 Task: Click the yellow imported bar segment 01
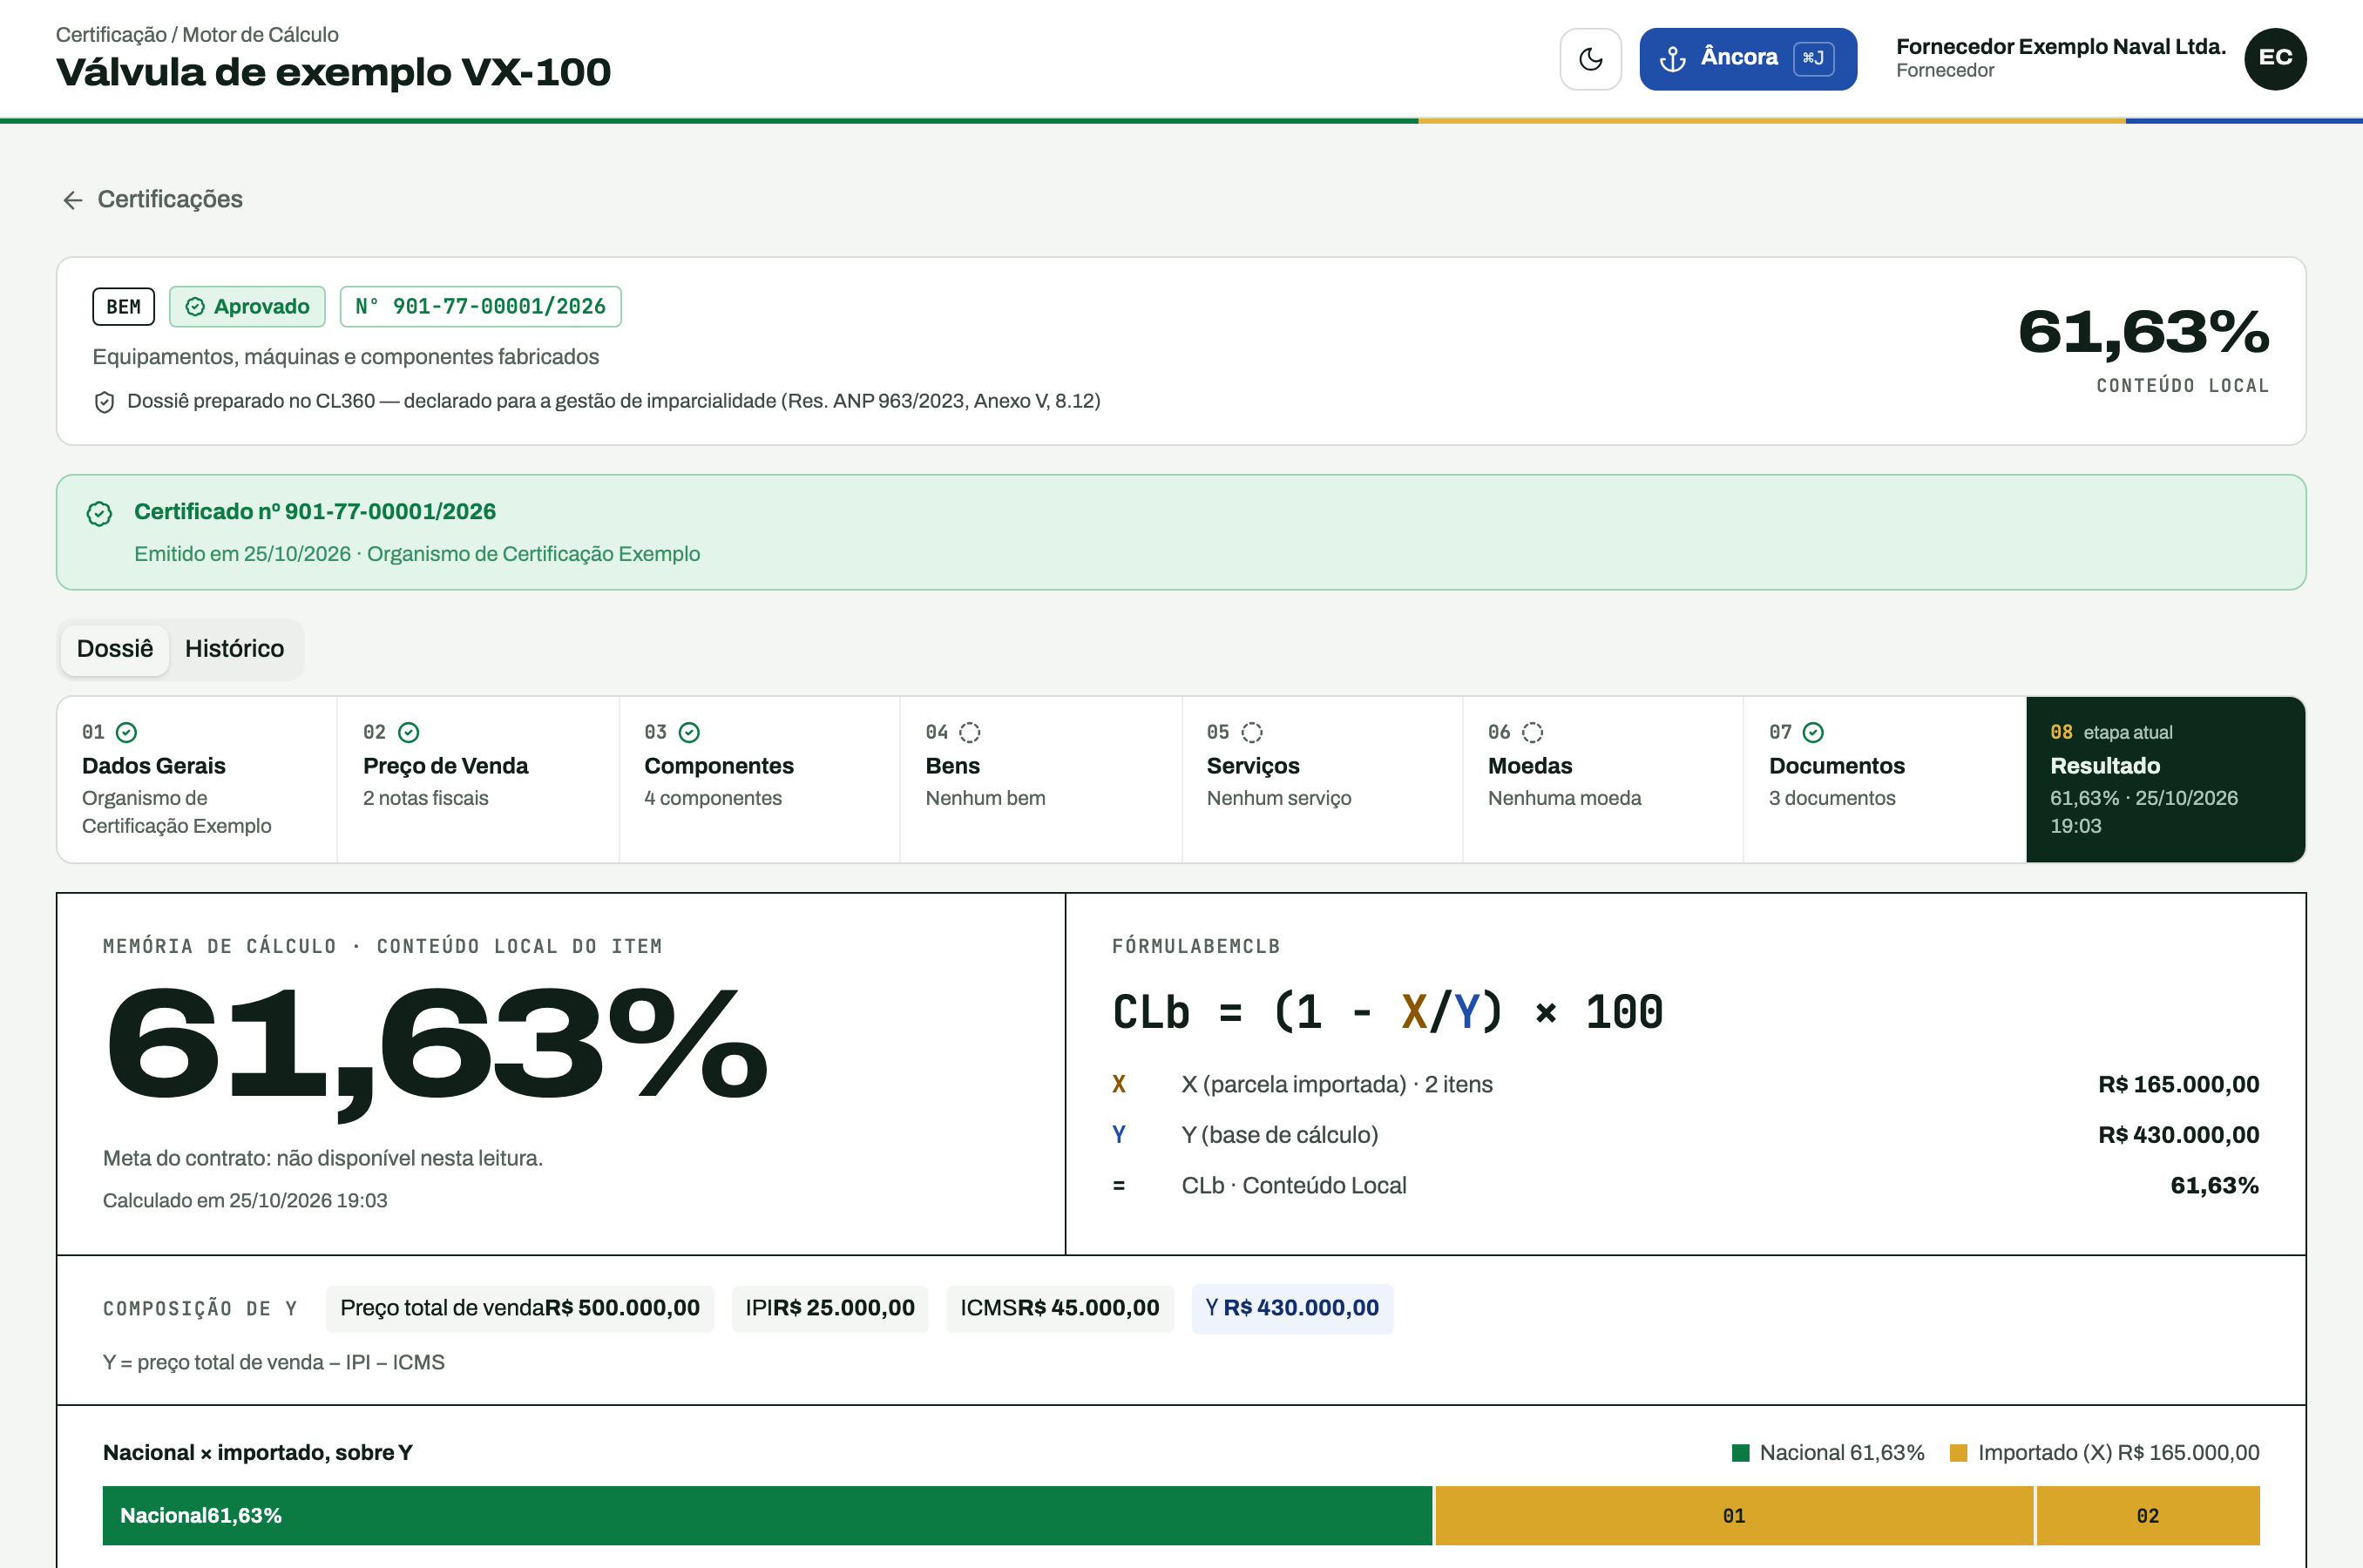1734,1515
